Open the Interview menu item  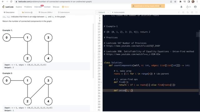pyautogui.click(x=38, y=7)
